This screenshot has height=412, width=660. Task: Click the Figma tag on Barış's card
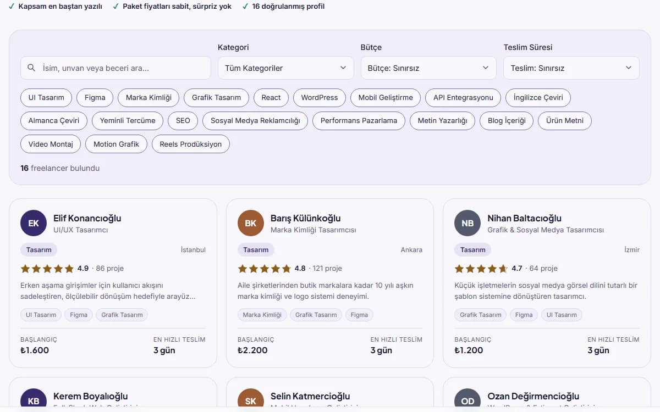359,315
